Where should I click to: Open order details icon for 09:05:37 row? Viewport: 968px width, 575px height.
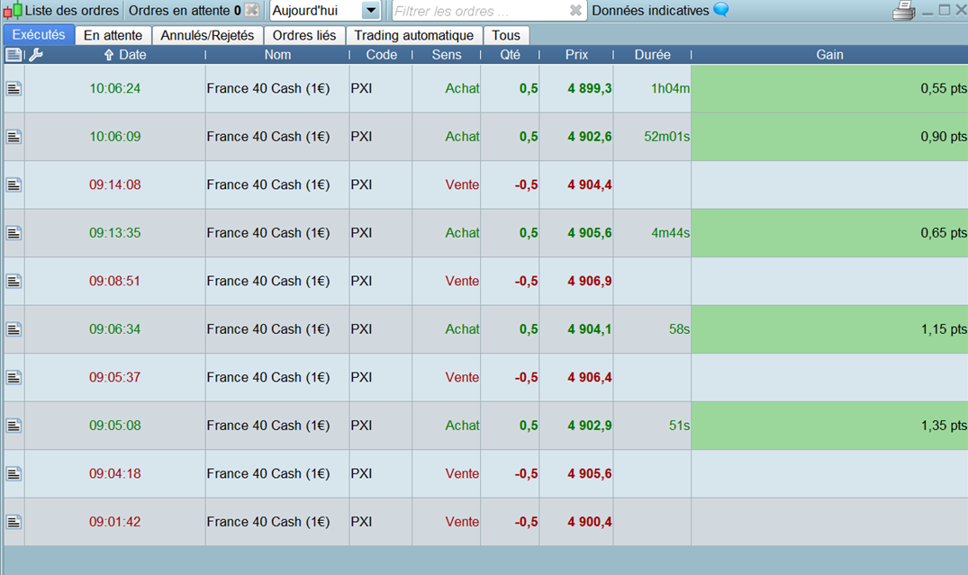[x=14, y=378]
